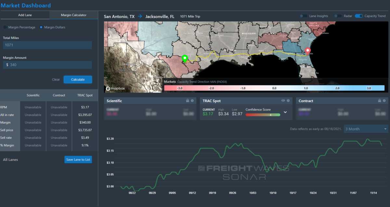
Task: Click the red destination pin on map
Action: [307, 51]
